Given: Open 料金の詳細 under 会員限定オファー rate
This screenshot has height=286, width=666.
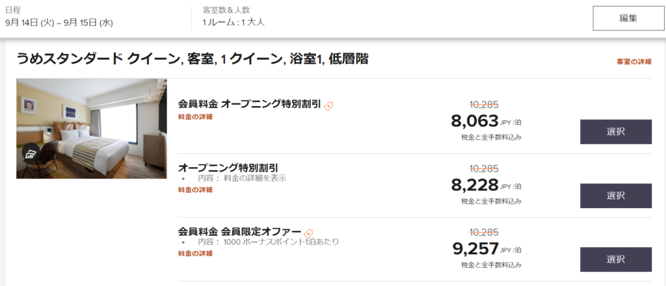Looking at the screenshot, I should point(195,253).
